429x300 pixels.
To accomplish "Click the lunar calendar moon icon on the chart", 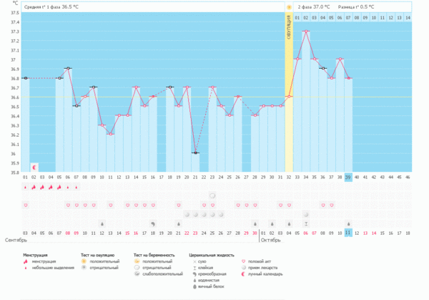I will point(34,166).
